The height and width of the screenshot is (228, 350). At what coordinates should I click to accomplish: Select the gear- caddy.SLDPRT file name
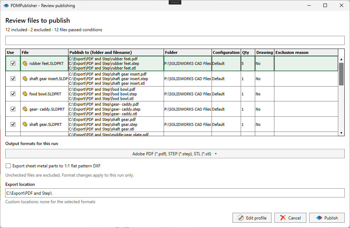47,109
